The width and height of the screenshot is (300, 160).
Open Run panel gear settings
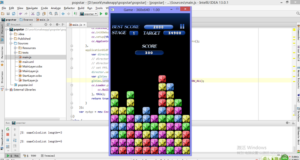click(x=287, y=122)
